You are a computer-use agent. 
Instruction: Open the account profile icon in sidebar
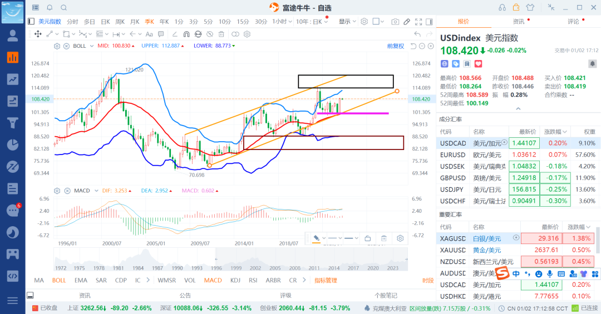pos(13,36)
